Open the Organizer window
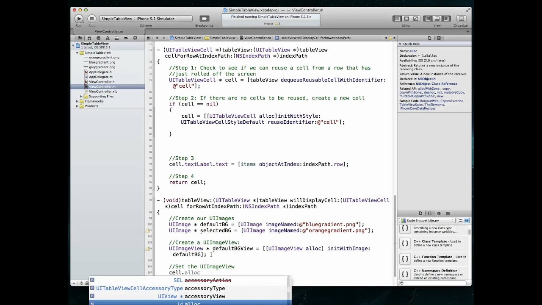 click(461, 19)
